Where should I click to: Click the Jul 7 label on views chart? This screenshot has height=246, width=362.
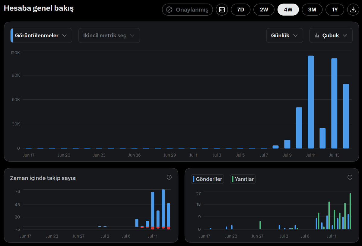point(264,155)
